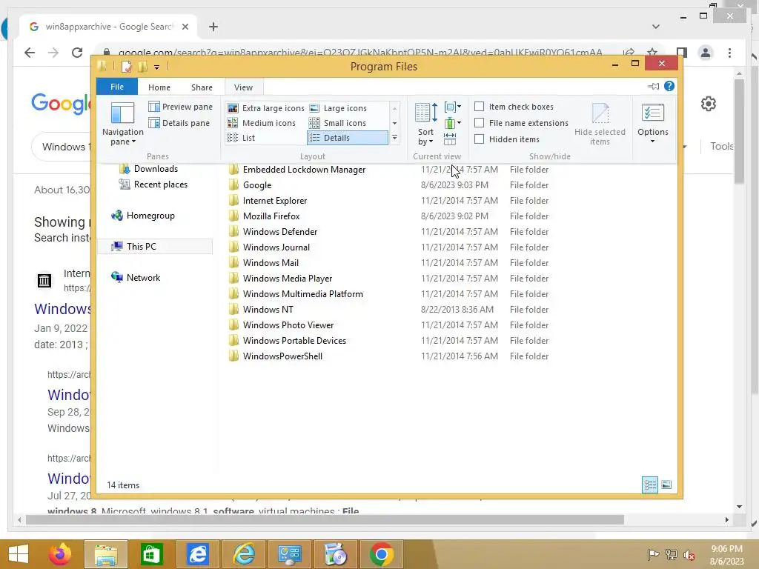Choose Small icons layout
Image resolution: width=759 pixels, height=569 pixels.
point(337,123)
